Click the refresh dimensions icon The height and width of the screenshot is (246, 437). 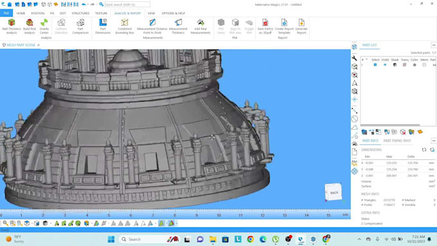point(424,150)
